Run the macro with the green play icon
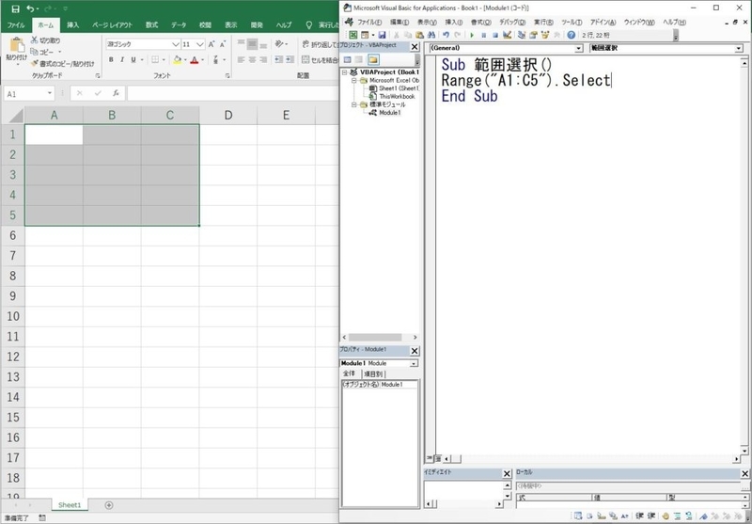 472,35
